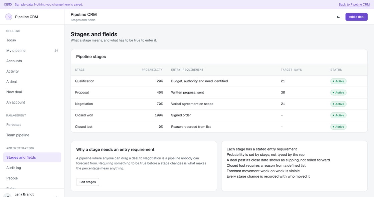This screenshot has height=197, width=374.
Task: Click the Active badge in the Closed lost row
Action: coord(338,127)
